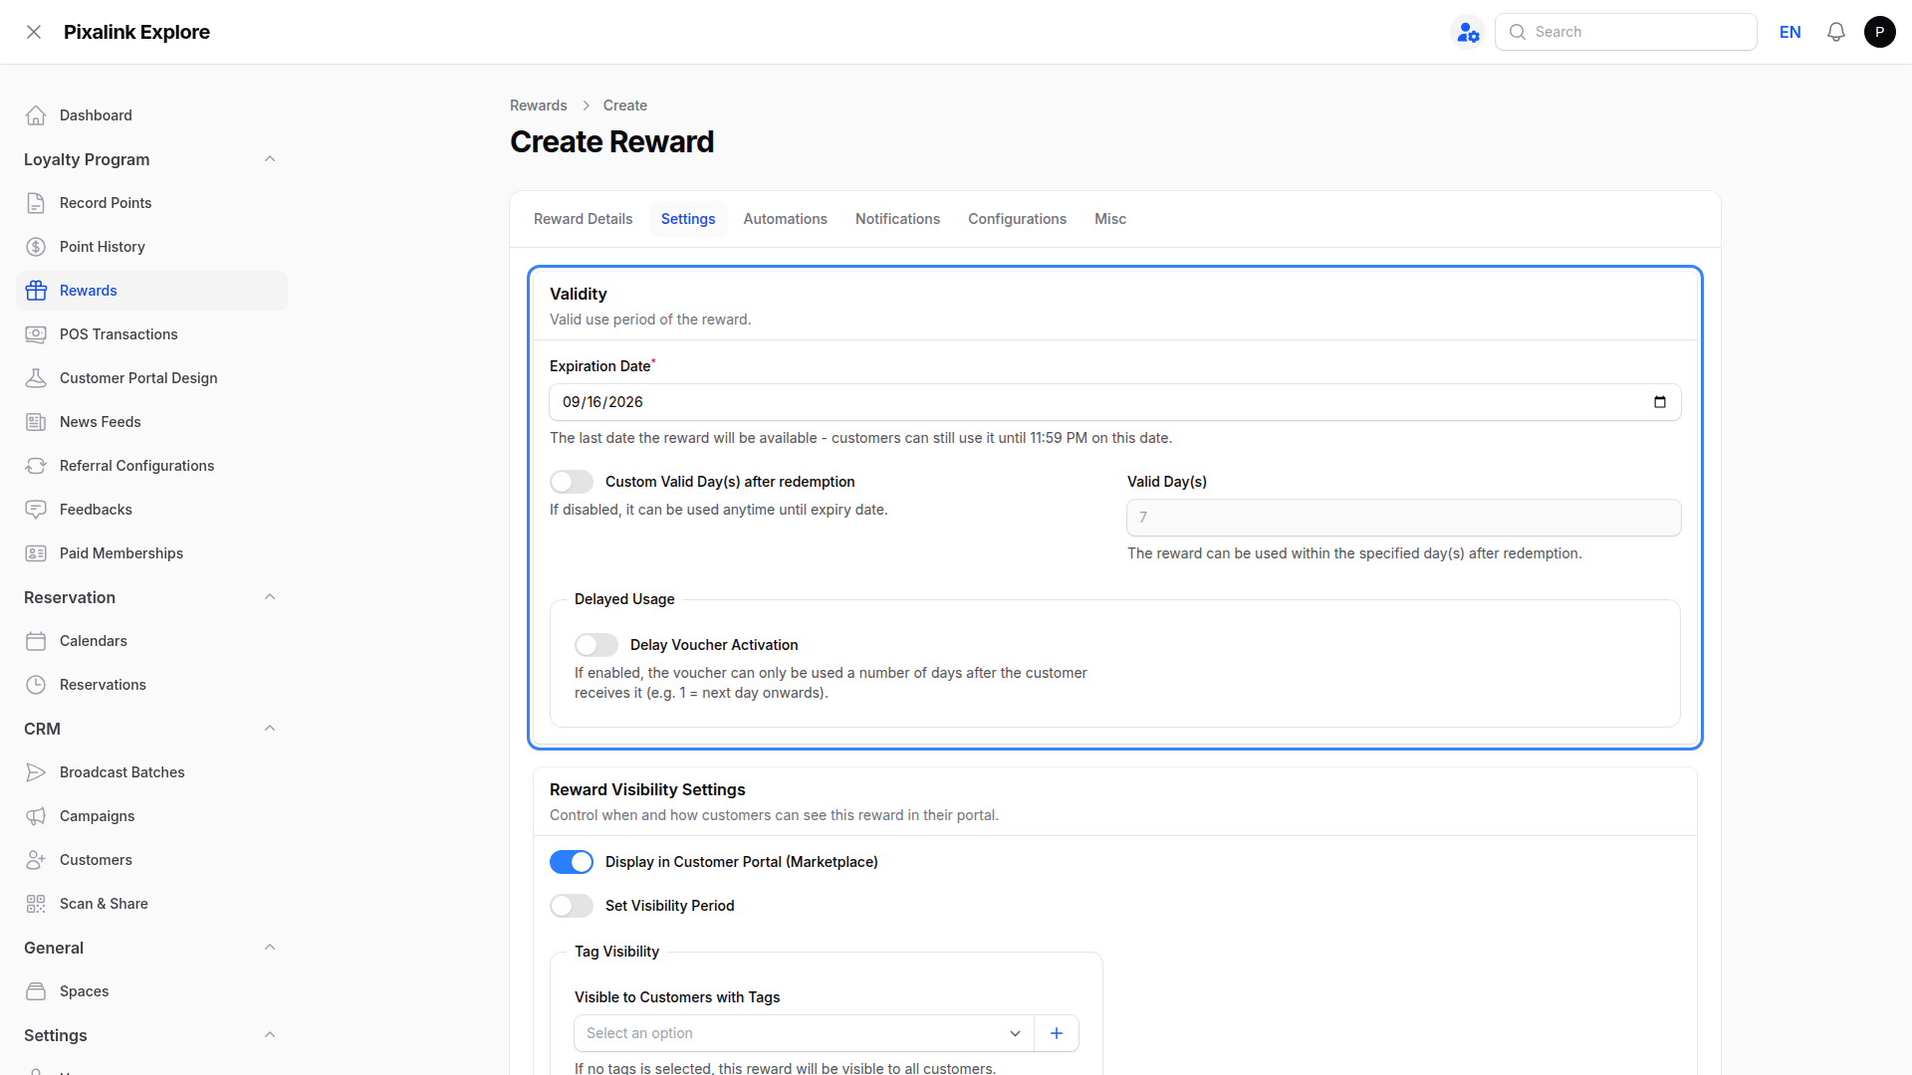Image resolution: width=1912 pixels, height=1075 pixels.
Task: Click the Feedbacks chat bubble icon
Action: point(36,510)
